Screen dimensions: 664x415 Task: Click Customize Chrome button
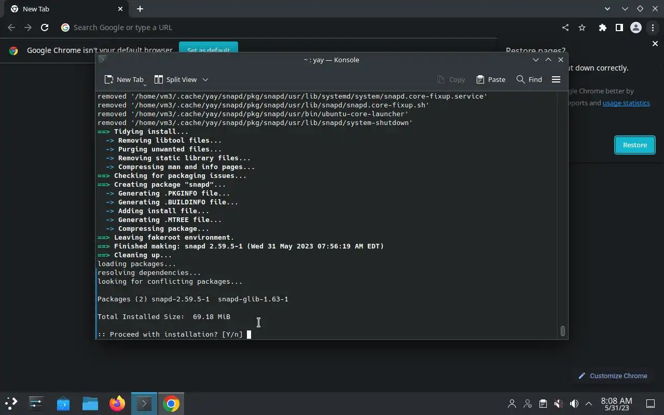click(613, 376)
